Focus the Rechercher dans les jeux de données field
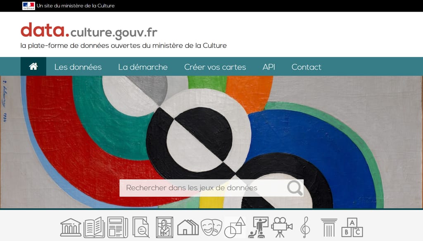Screen dimensions: 423x241 coord(211,188)
